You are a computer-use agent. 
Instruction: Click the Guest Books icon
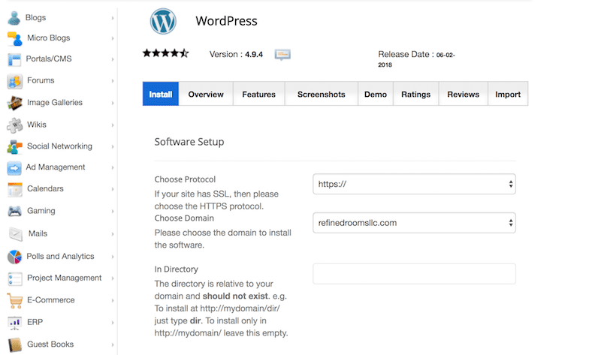(15, 344)
